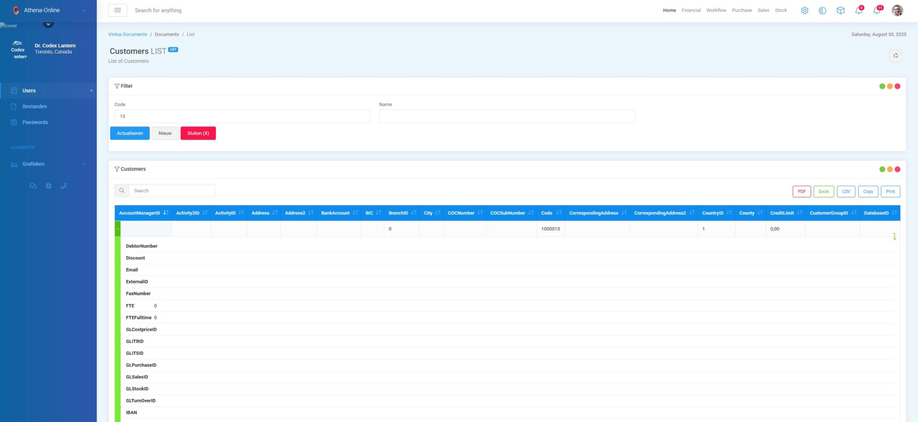Follow the Vintus Documents breadcrumb link
The height and width of the screenshot is (422, 918).
coord(127,34)
